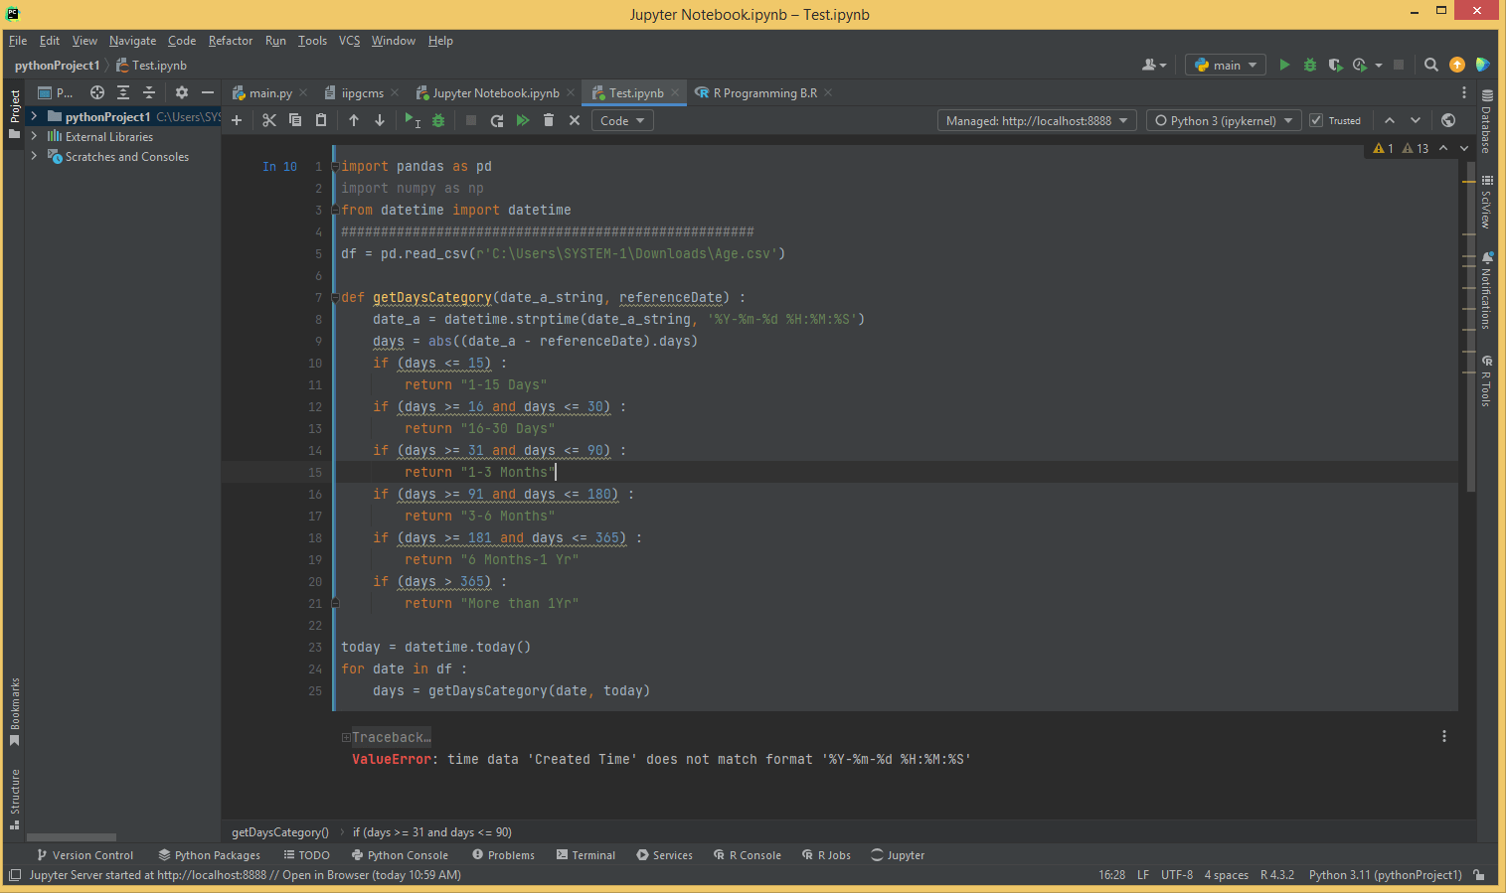1506x893 pixels.
Task: Open the Python Packages panel
Action: coord(209,854)
